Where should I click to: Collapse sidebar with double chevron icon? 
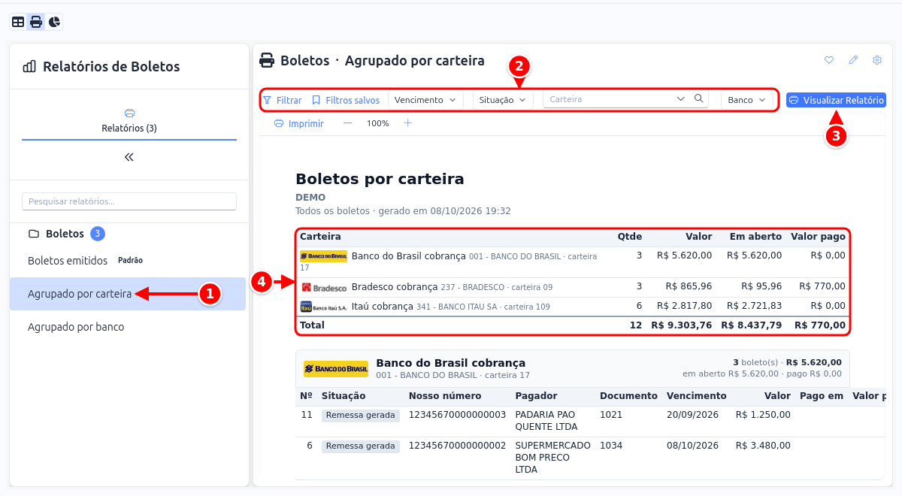129,157
